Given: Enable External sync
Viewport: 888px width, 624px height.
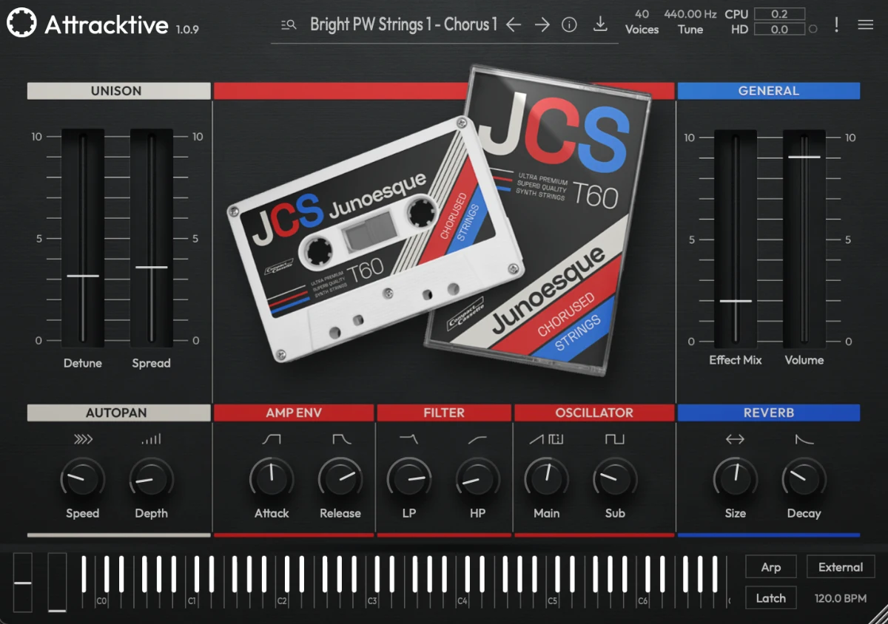Looking at the screenshot, I should click(x=841, y=566).
